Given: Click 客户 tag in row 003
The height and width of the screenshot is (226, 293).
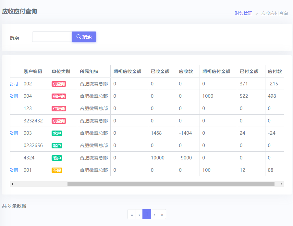Looking at the screenshot, I should 57,133.
